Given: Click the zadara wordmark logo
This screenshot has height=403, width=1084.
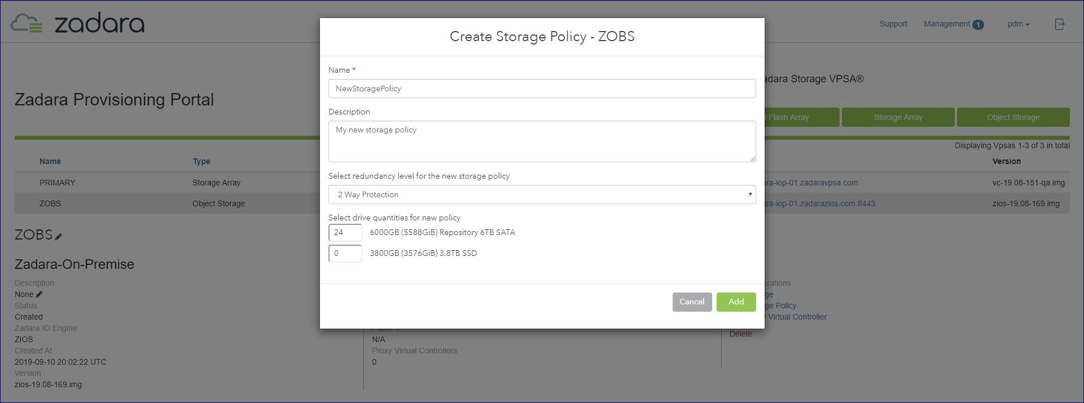Looking at the screenshot, I should click(100, 23).
